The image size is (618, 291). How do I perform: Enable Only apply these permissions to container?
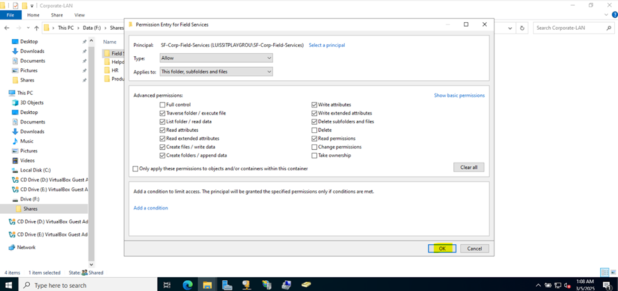[x=136, y=169]
